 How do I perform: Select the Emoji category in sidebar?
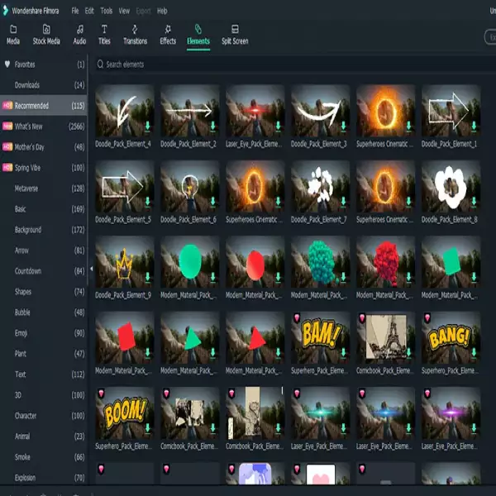pos(21,333)
